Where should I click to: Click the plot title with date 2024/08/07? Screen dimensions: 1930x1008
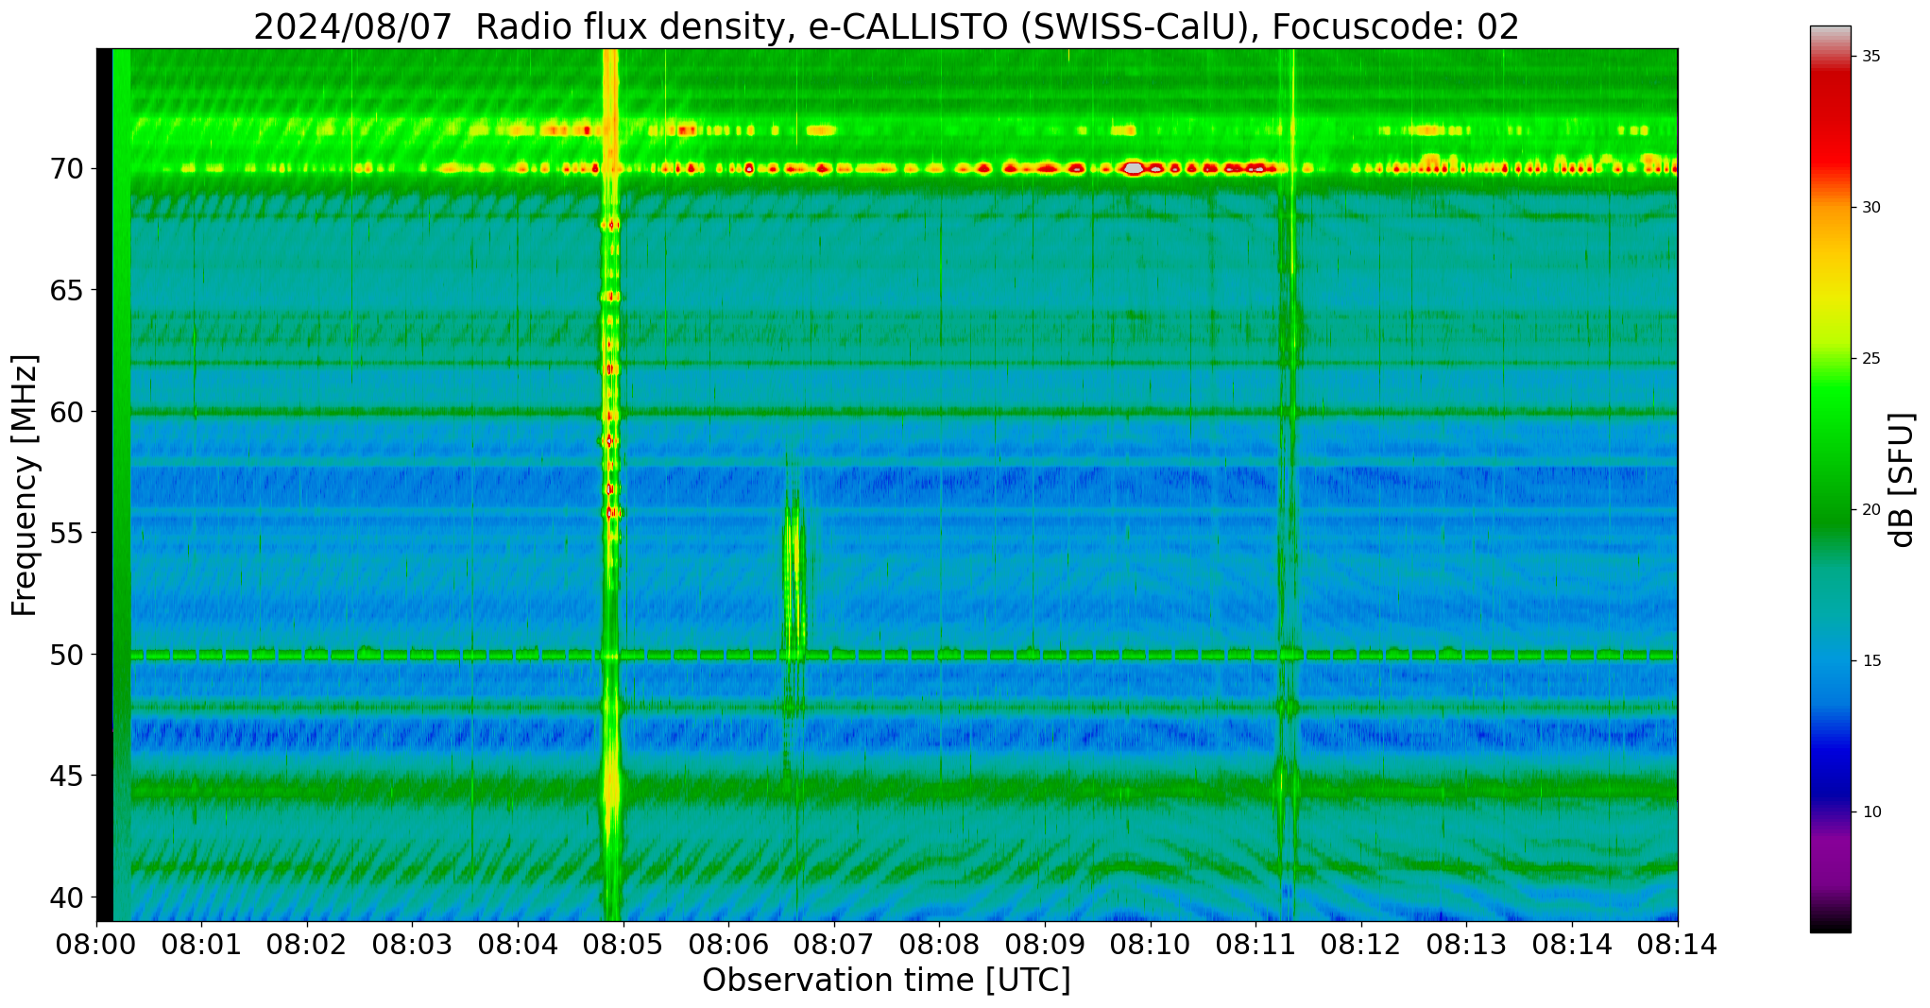point(886,26)
